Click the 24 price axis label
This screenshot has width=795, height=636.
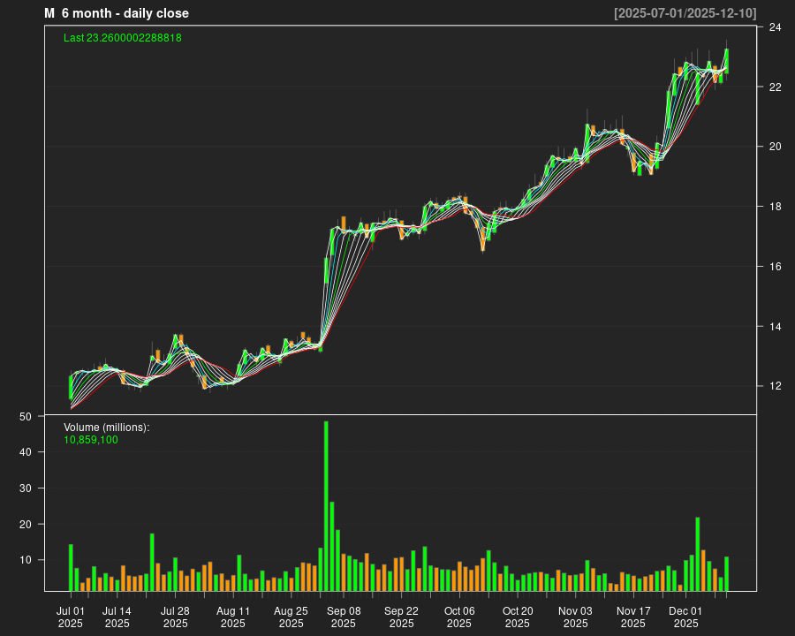tap(774, 27)
